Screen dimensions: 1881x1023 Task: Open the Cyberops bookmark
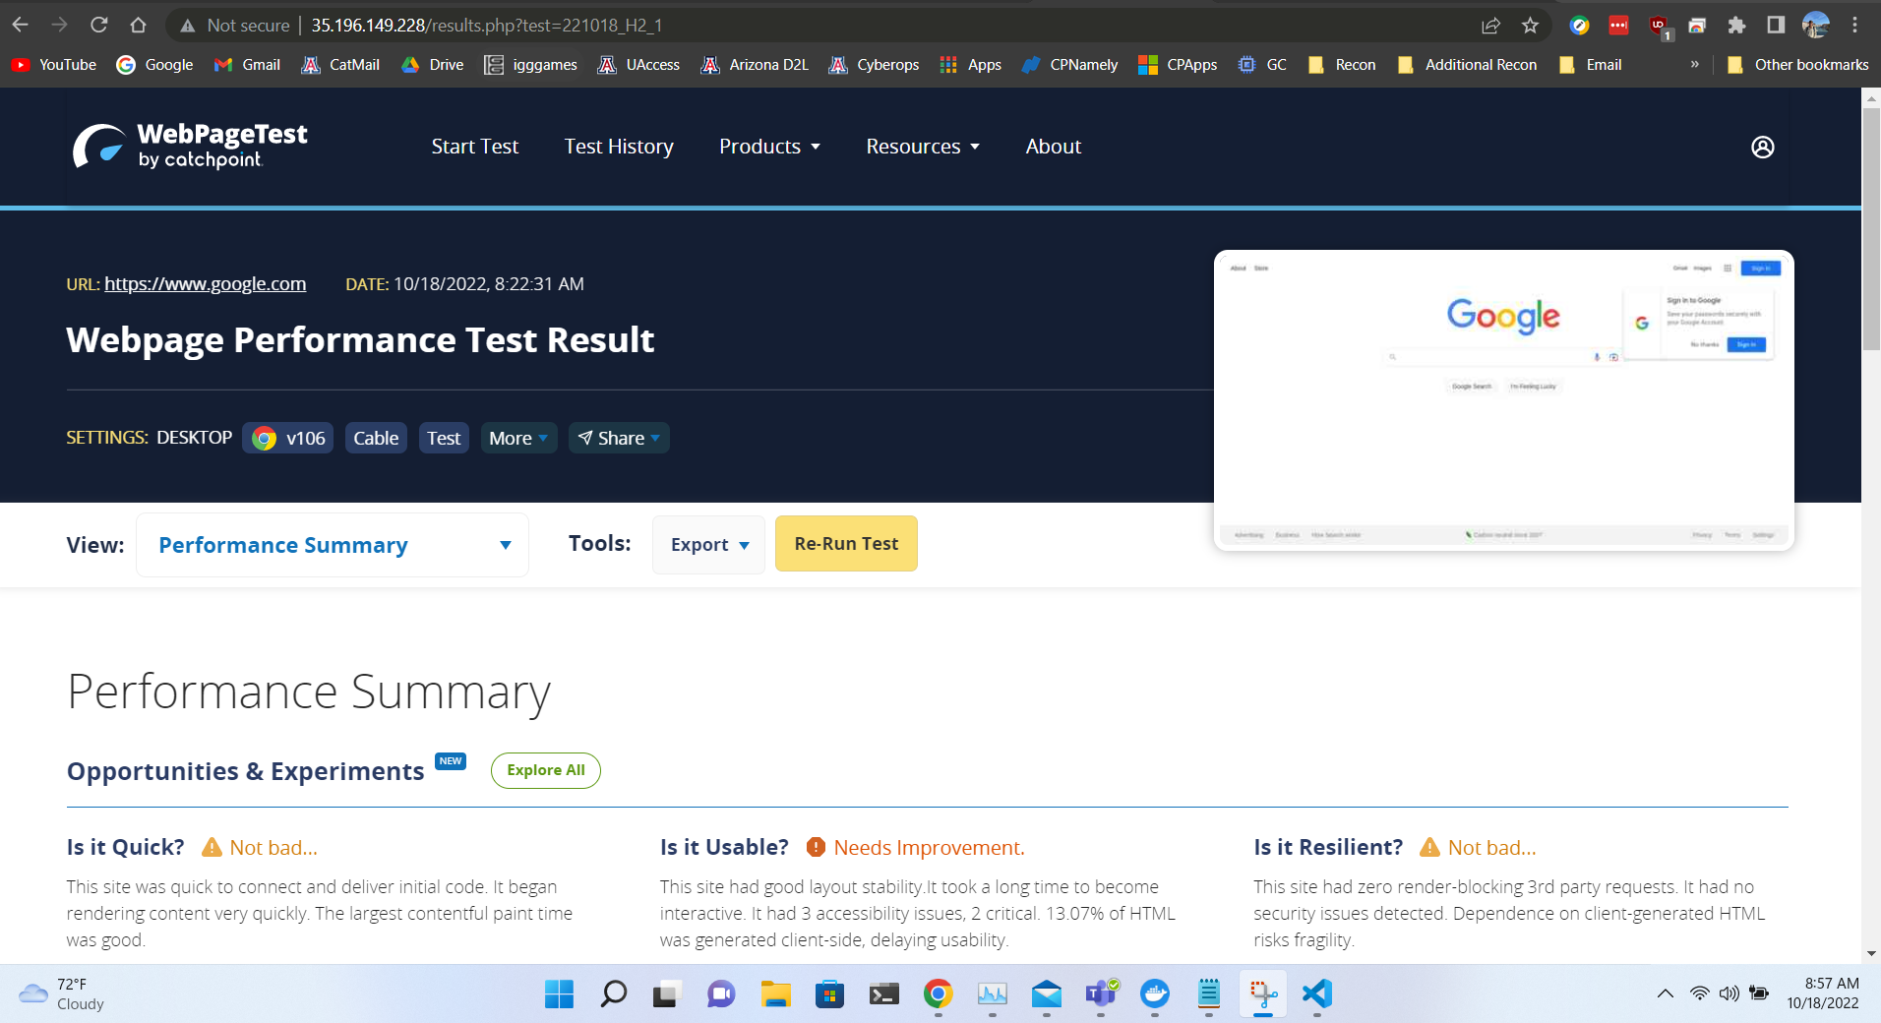(874, 65)
